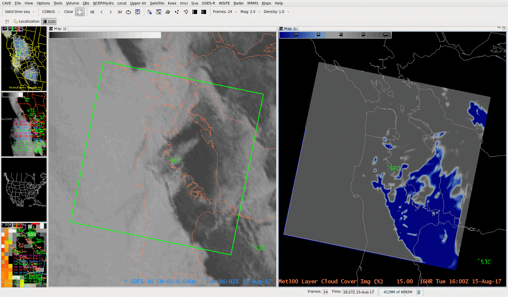Open the print toolbar icon
508x297 pixels.
coord(168,12)
